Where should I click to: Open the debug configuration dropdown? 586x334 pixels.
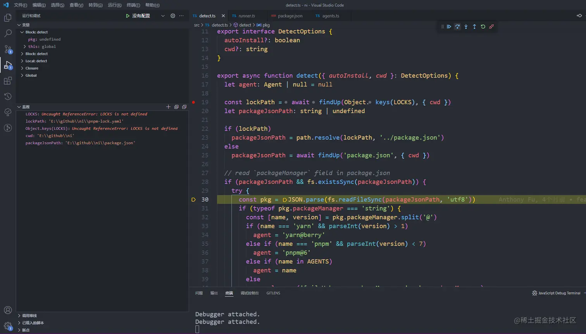click(163, 16)
